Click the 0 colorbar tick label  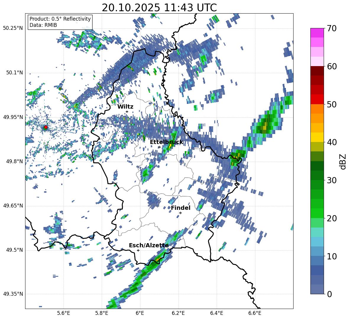(329, 294)
